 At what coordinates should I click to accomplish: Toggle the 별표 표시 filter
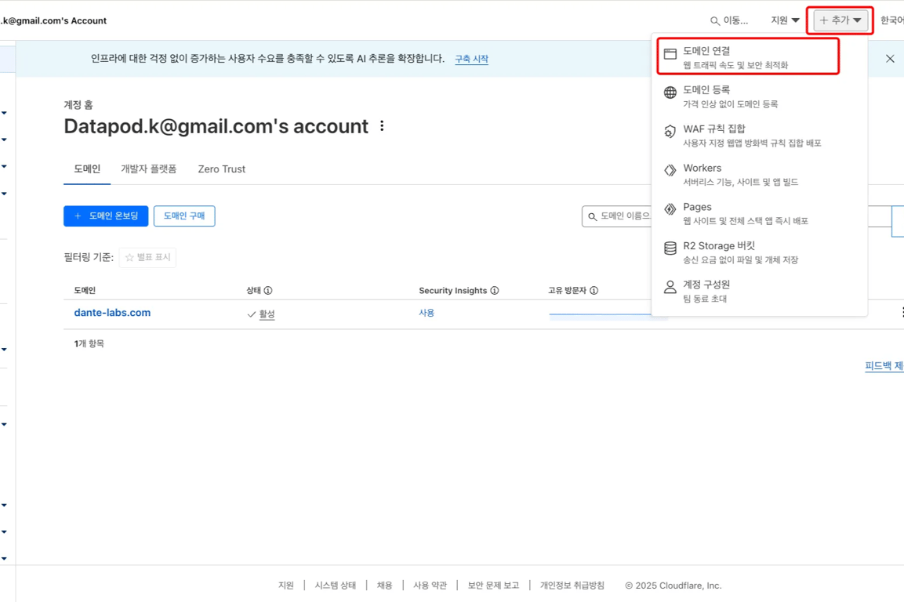pyautogui.click(x=147, y=257)
